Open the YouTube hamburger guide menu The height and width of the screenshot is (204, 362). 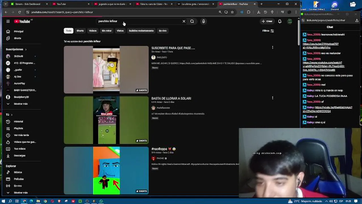click(x=8, y=21)
